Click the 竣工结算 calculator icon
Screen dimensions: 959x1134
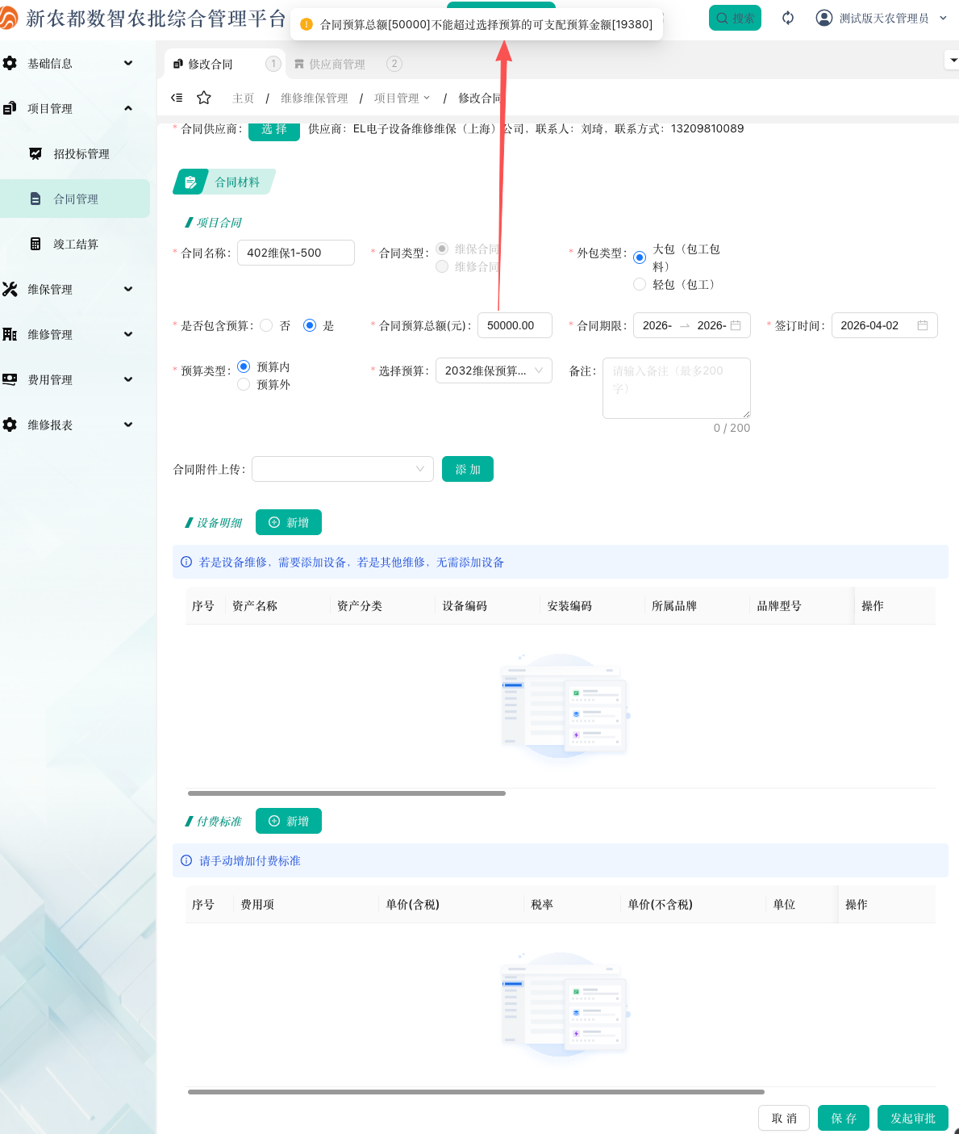click(x=35, y=244)
